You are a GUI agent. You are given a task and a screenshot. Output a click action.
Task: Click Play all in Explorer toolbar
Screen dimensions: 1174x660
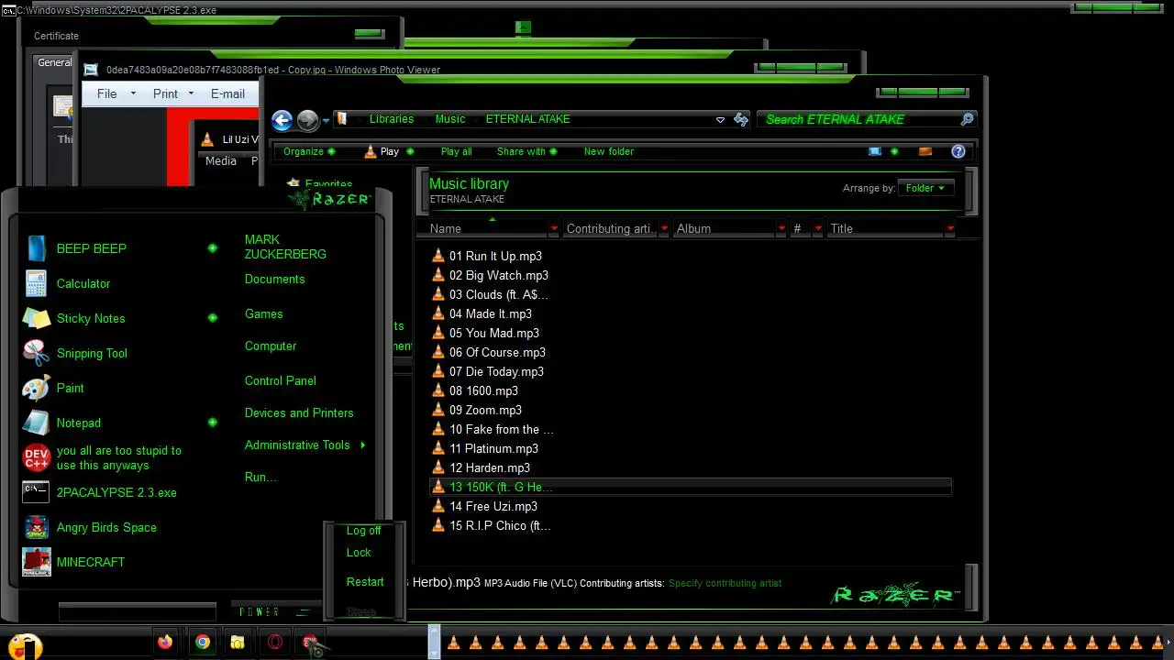(456, 151)
